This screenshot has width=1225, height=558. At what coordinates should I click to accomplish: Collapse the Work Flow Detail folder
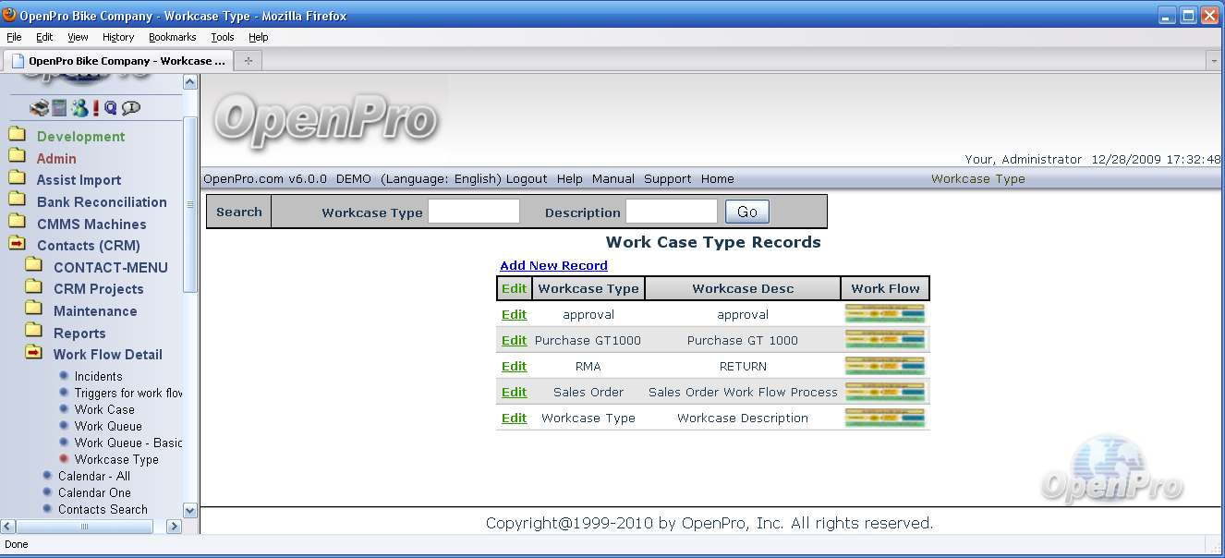tap(107, 355)
